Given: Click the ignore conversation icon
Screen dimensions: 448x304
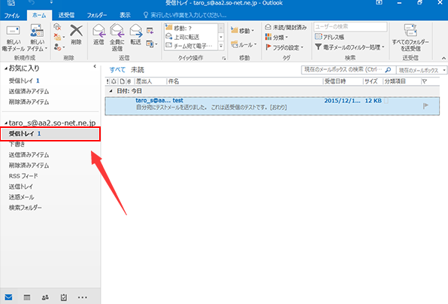Looking at the screenshot, I should click(x=57, y=27).
